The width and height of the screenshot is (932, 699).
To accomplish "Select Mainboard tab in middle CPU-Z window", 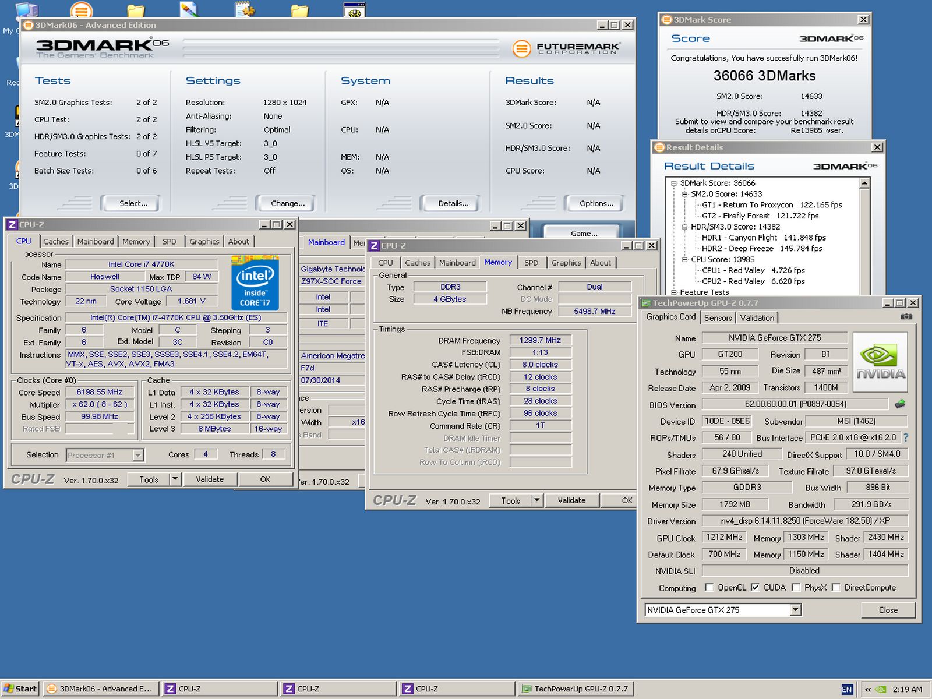I will pyautogui.click(x=326, y=242).
